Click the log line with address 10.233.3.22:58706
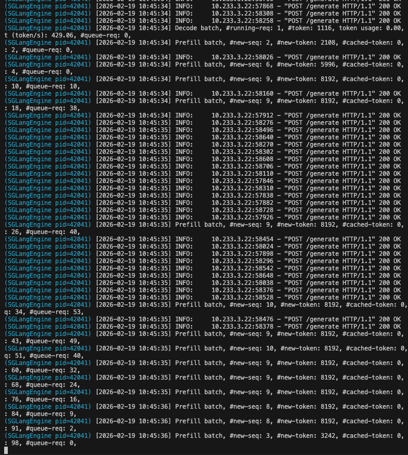This screenshot has height=455, width=408. click(203, 166)
